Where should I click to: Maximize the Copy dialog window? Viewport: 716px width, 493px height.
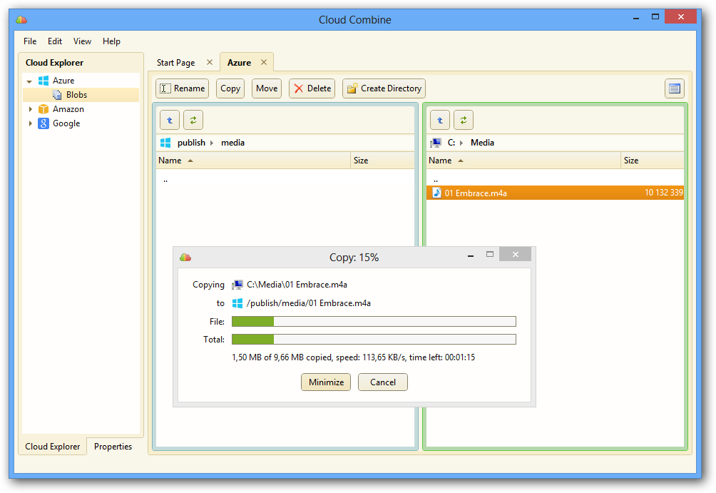pos(490,255)
